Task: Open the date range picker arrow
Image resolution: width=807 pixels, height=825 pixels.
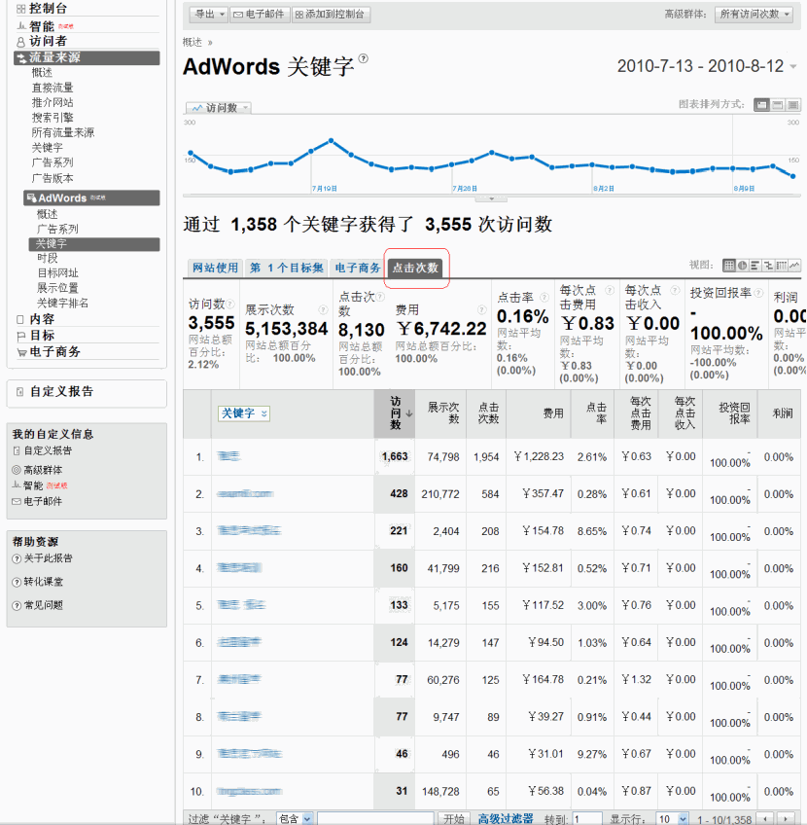Action: pos(793,67)
